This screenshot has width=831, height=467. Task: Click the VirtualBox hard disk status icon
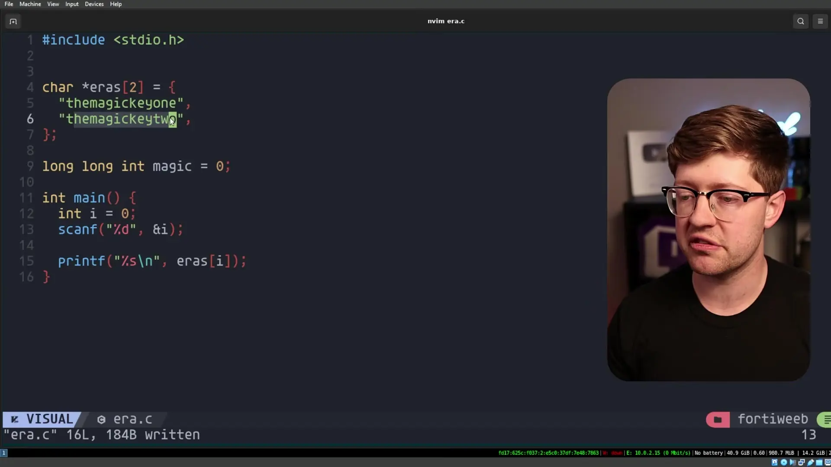pyautogui.click(x=775, y=462)
